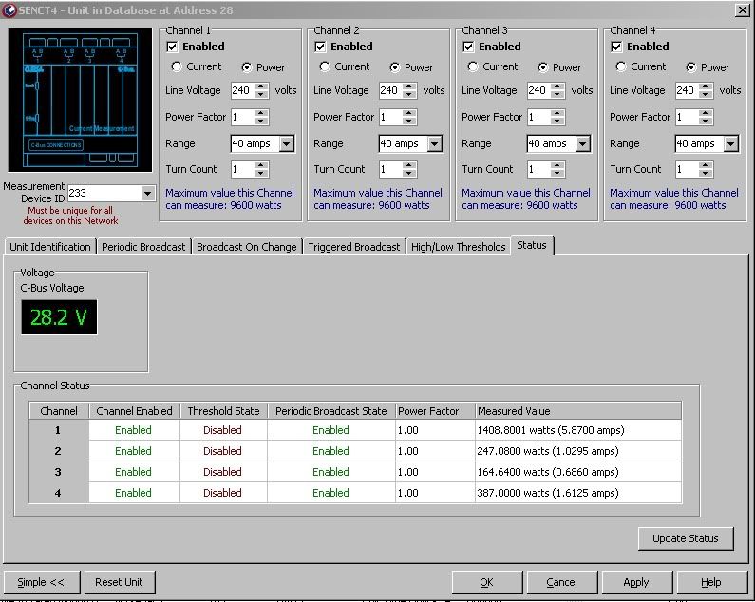Open Help for this dialog

point(711,582)
